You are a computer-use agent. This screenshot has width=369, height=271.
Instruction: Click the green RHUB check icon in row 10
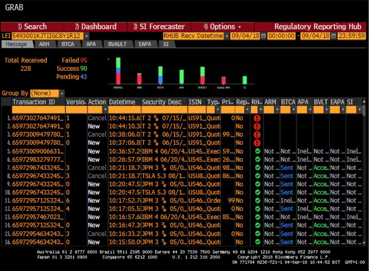[257, 192]
